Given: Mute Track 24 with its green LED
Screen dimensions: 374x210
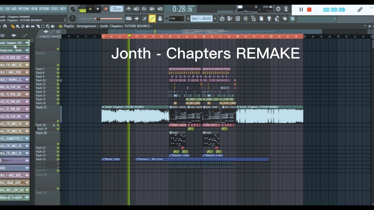Looking at the screenshot, I should pyautogui.click(x=58, y=159).
